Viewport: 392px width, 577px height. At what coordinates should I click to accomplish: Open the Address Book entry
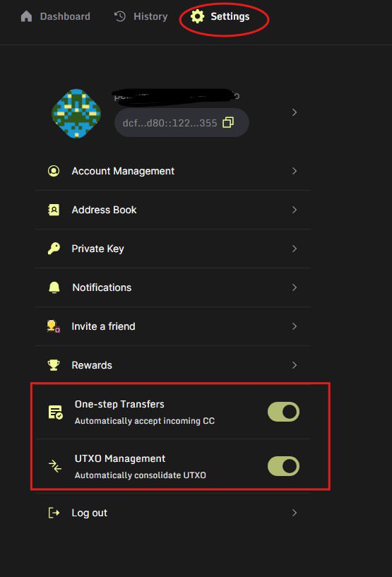point(173,210)
